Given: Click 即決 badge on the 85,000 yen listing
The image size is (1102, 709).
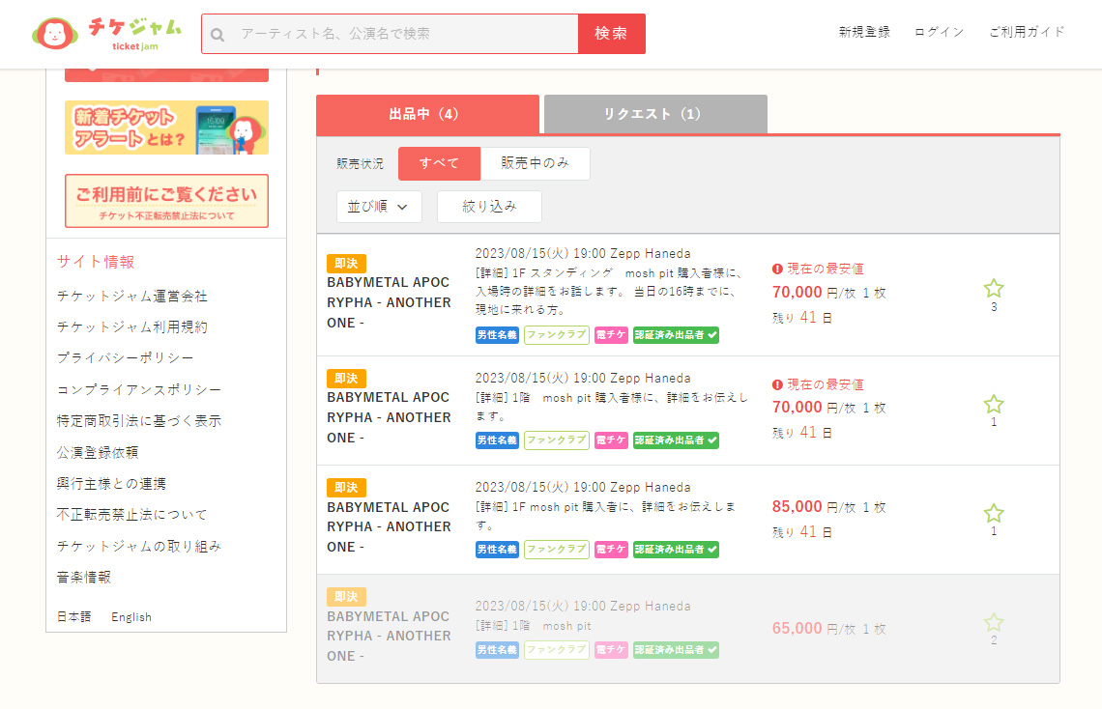Looking at the screenshot, I should pos(346,487).
